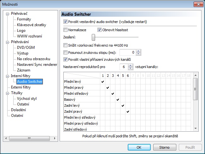Screen dimensions: 205x154
Task: Click the Zesílení slider handle
Action: point(93,37)
